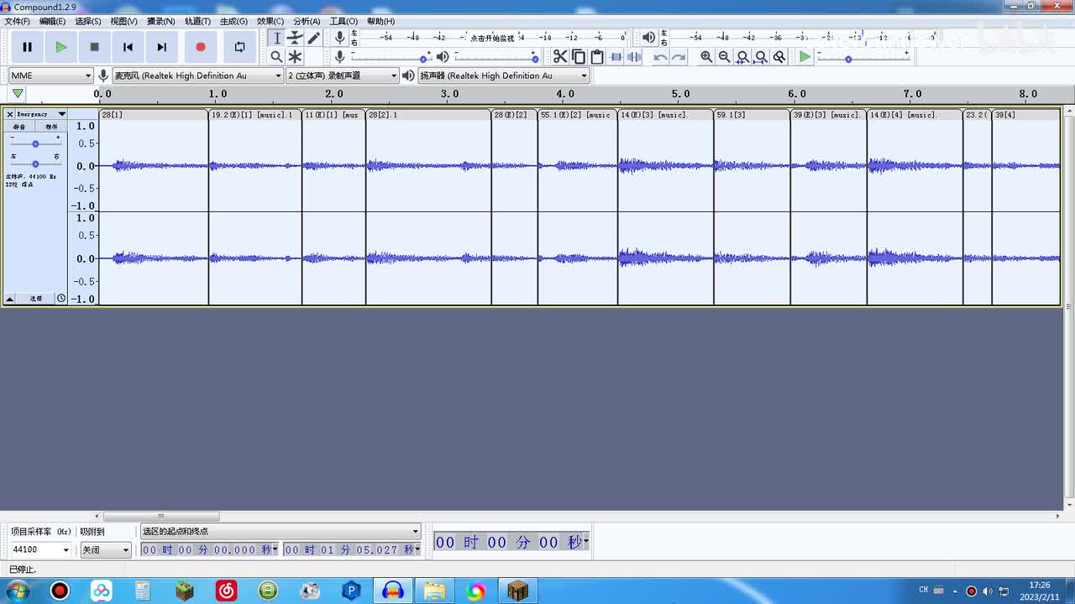Screen dimensions: 1075x604
Task: Adjust the Emergency track gain slider
Action: 35,143
